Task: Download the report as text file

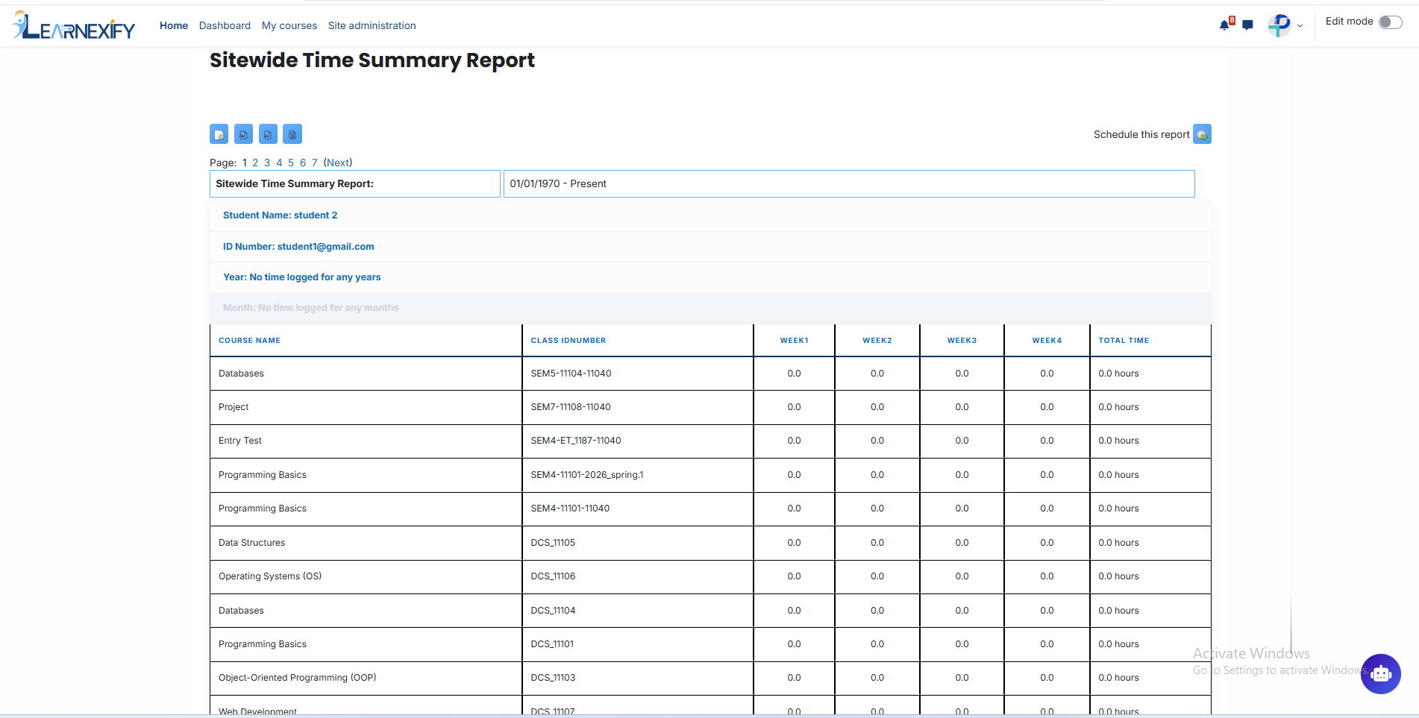Action: pos(292,134)
